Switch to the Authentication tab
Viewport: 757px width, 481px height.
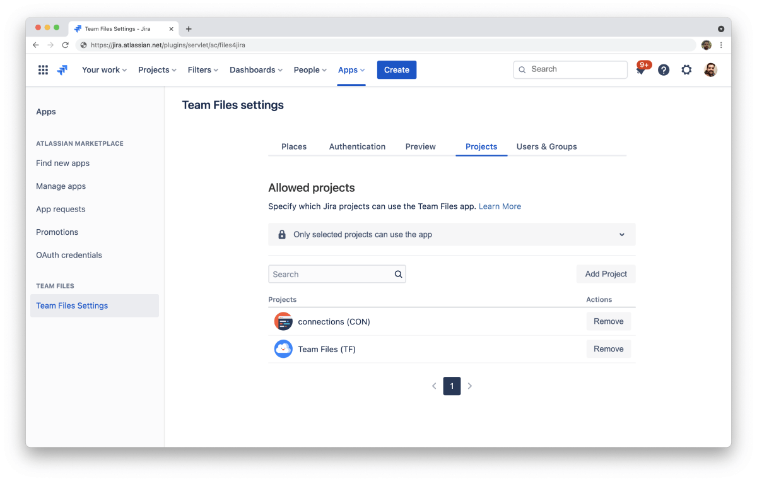(357, 146)
